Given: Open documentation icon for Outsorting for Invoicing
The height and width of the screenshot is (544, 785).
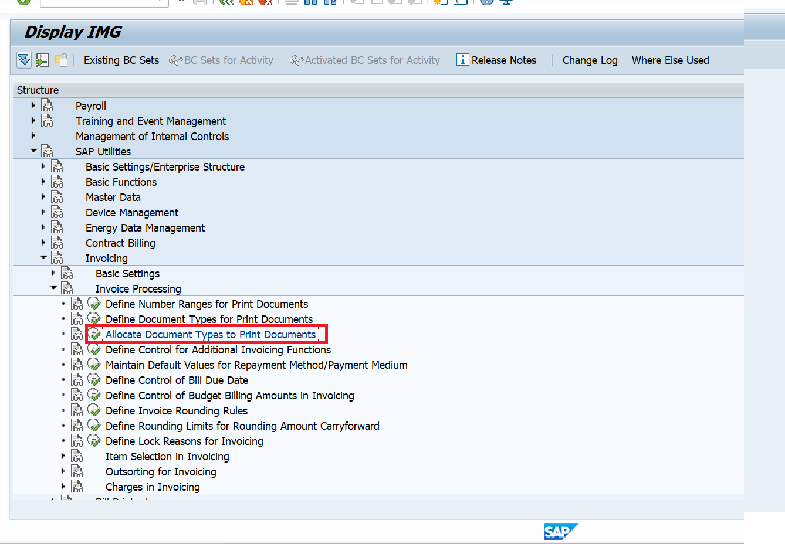Looking at the screenshot, I should click(77, 471).
